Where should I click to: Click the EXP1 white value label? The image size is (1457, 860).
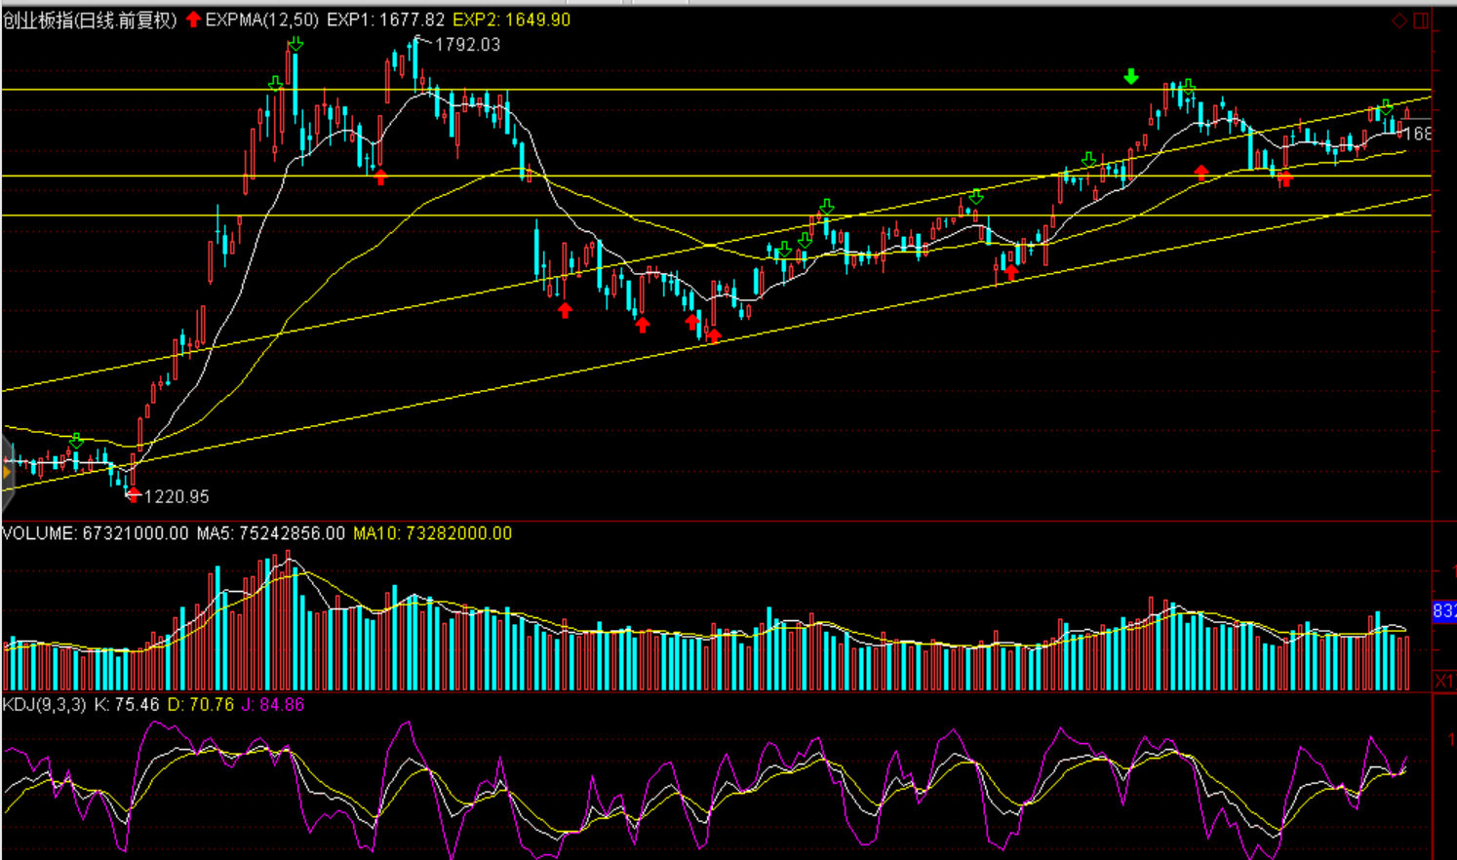coord(385,20)
